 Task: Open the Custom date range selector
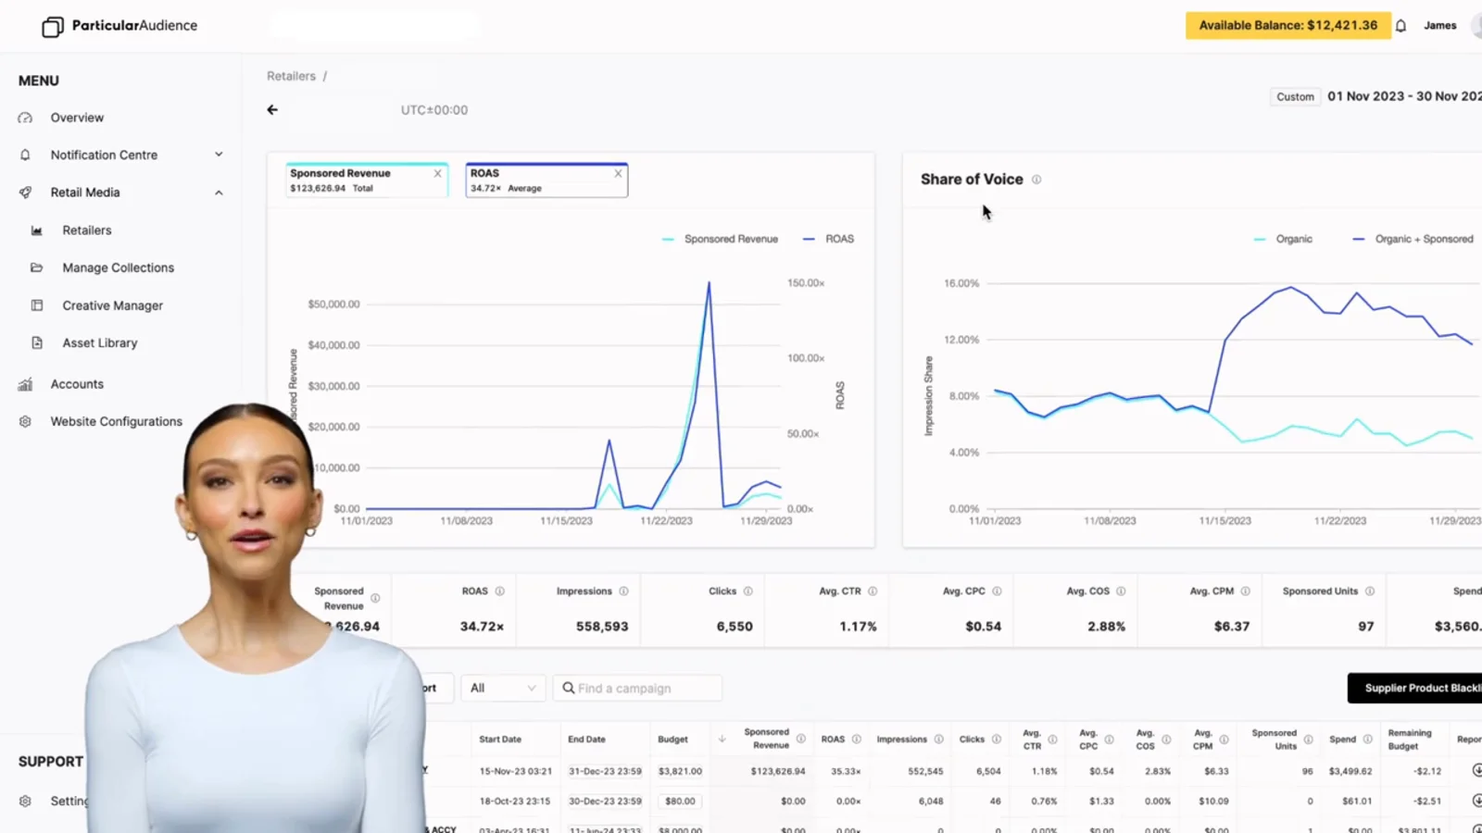tap(1295, 96)
